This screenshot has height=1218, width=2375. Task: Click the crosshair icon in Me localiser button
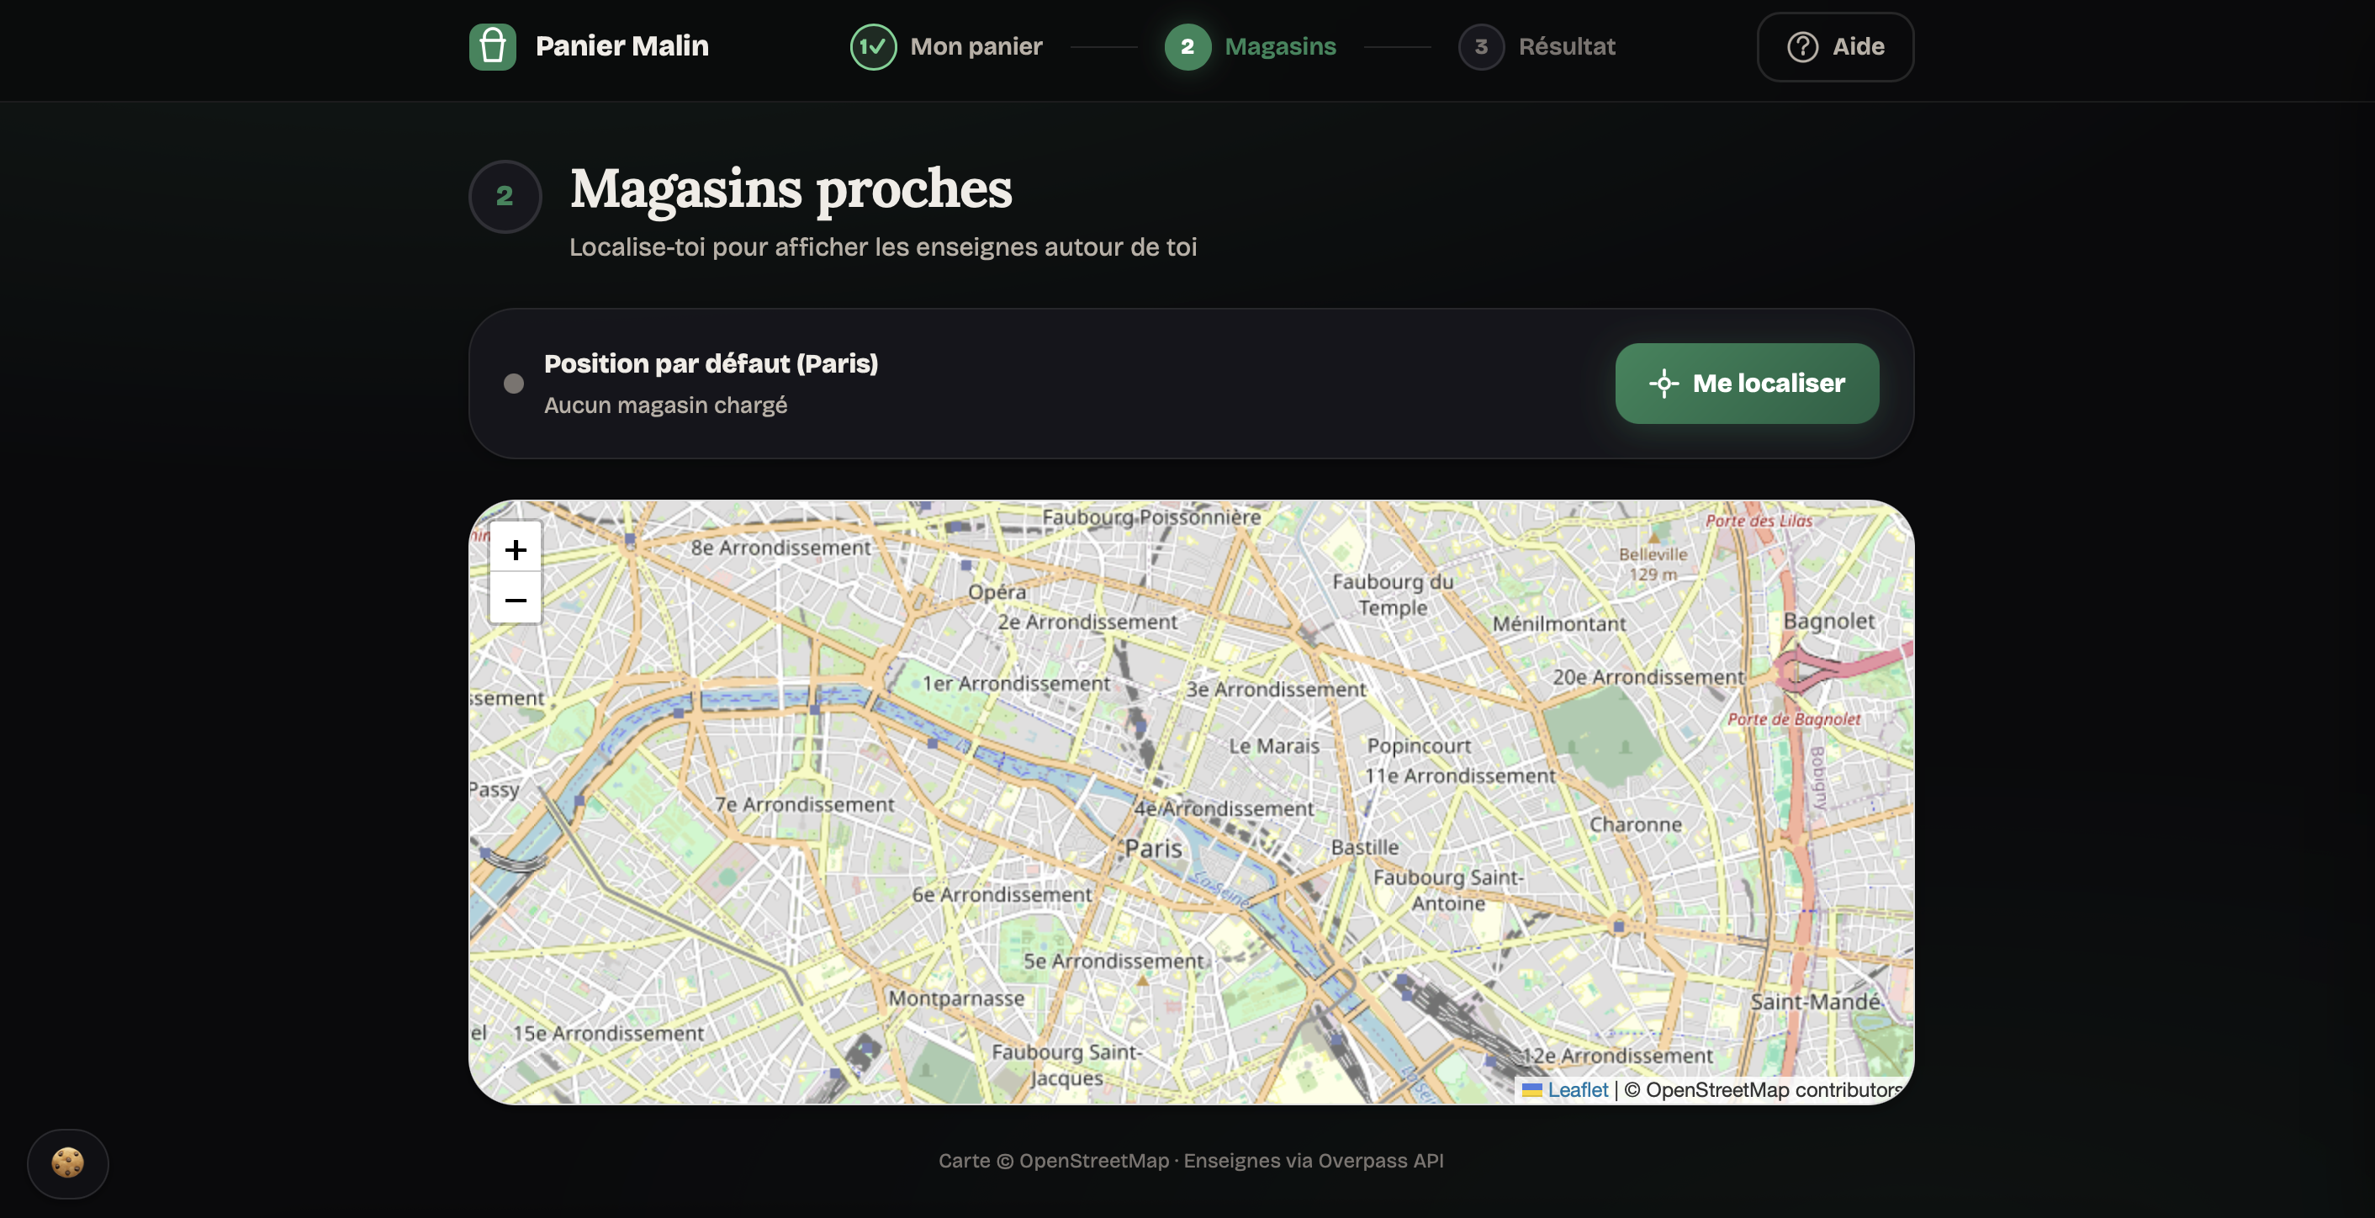point(1664,384)
